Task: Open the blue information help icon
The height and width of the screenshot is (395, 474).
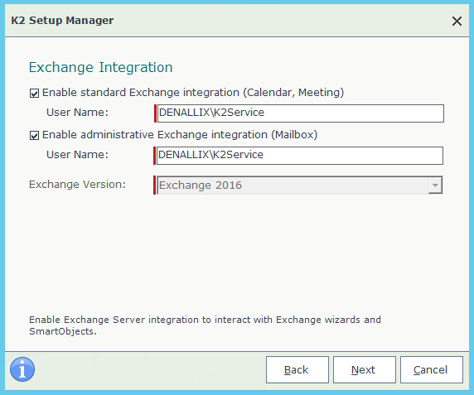Action: (x=22, y=369)
